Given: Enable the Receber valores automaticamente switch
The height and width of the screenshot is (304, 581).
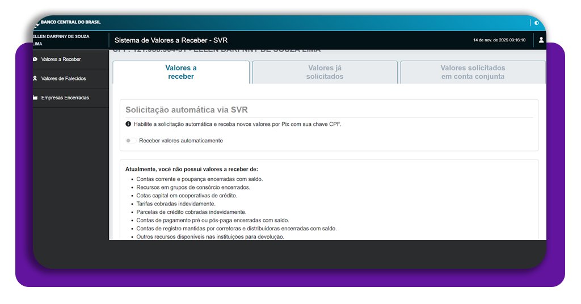Looking at the screenshot, I should pyautogui.click(x=130, y=141).
